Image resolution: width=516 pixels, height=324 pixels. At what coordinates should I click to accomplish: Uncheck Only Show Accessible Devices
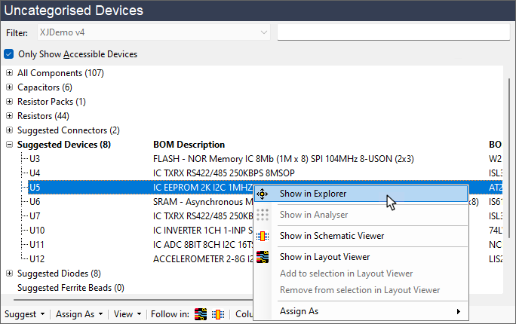(9, 54)
